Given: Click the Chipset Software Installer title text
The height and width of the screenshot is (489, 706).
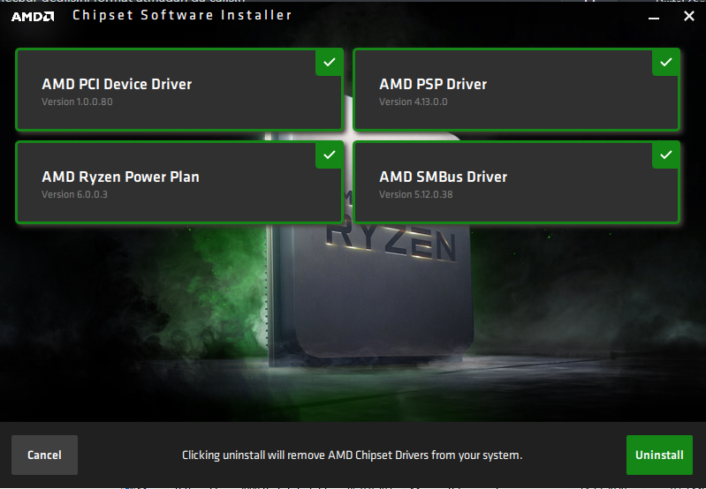Looking at the screenshot, I should point(182,15).
